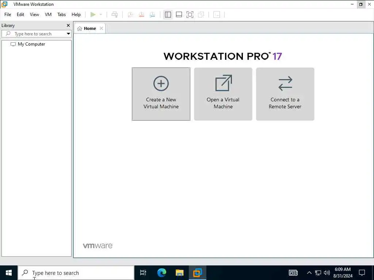The width and height of the screenshot is (374, 280).
Task: Click VMware Workstation taskbar icon
Action: pos(198,273)
